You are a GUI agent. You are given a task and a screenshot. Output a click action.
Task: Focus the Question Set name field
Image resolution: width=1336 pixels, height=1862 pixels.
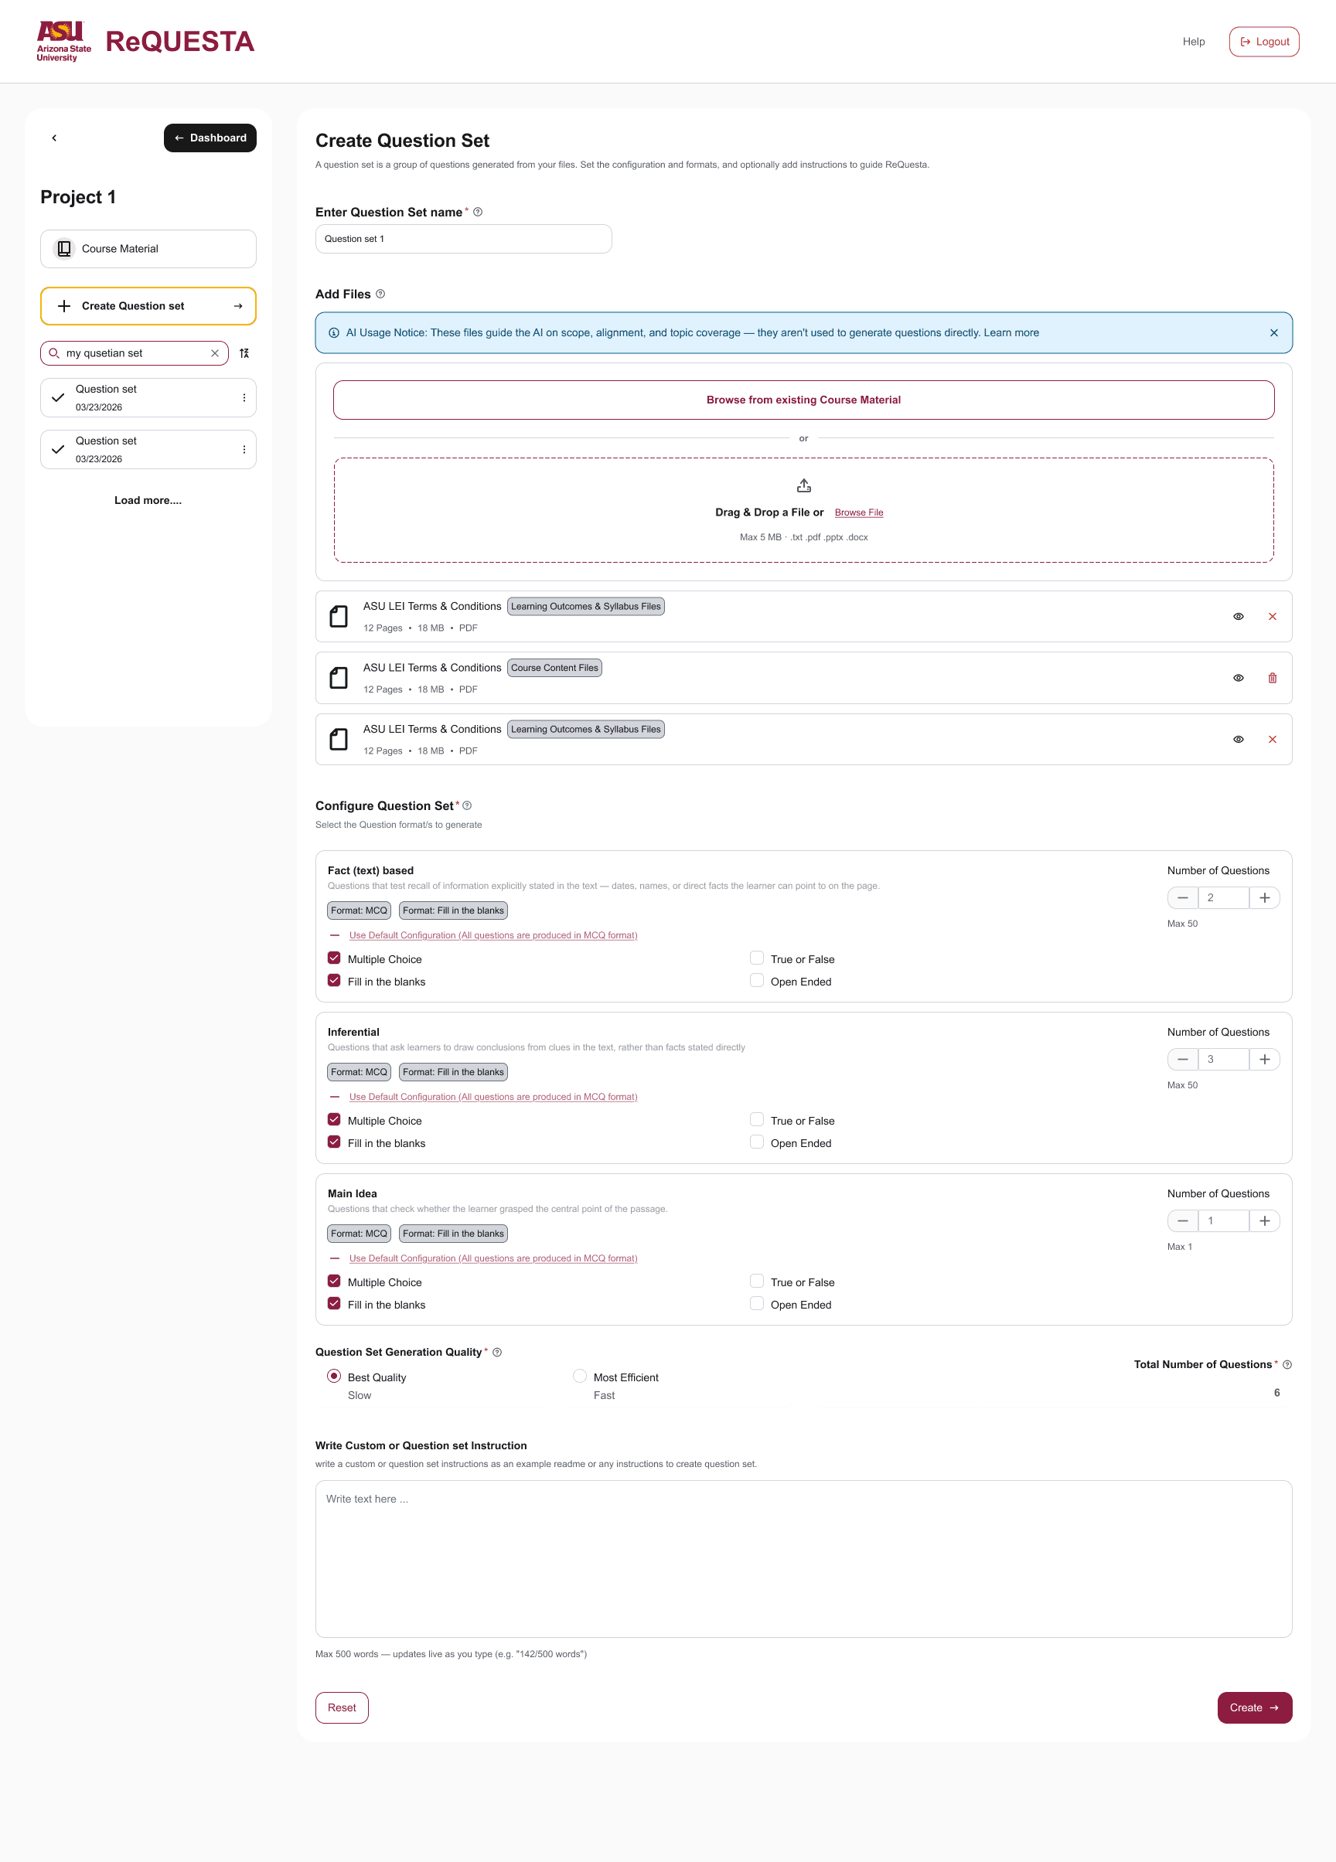464,239
